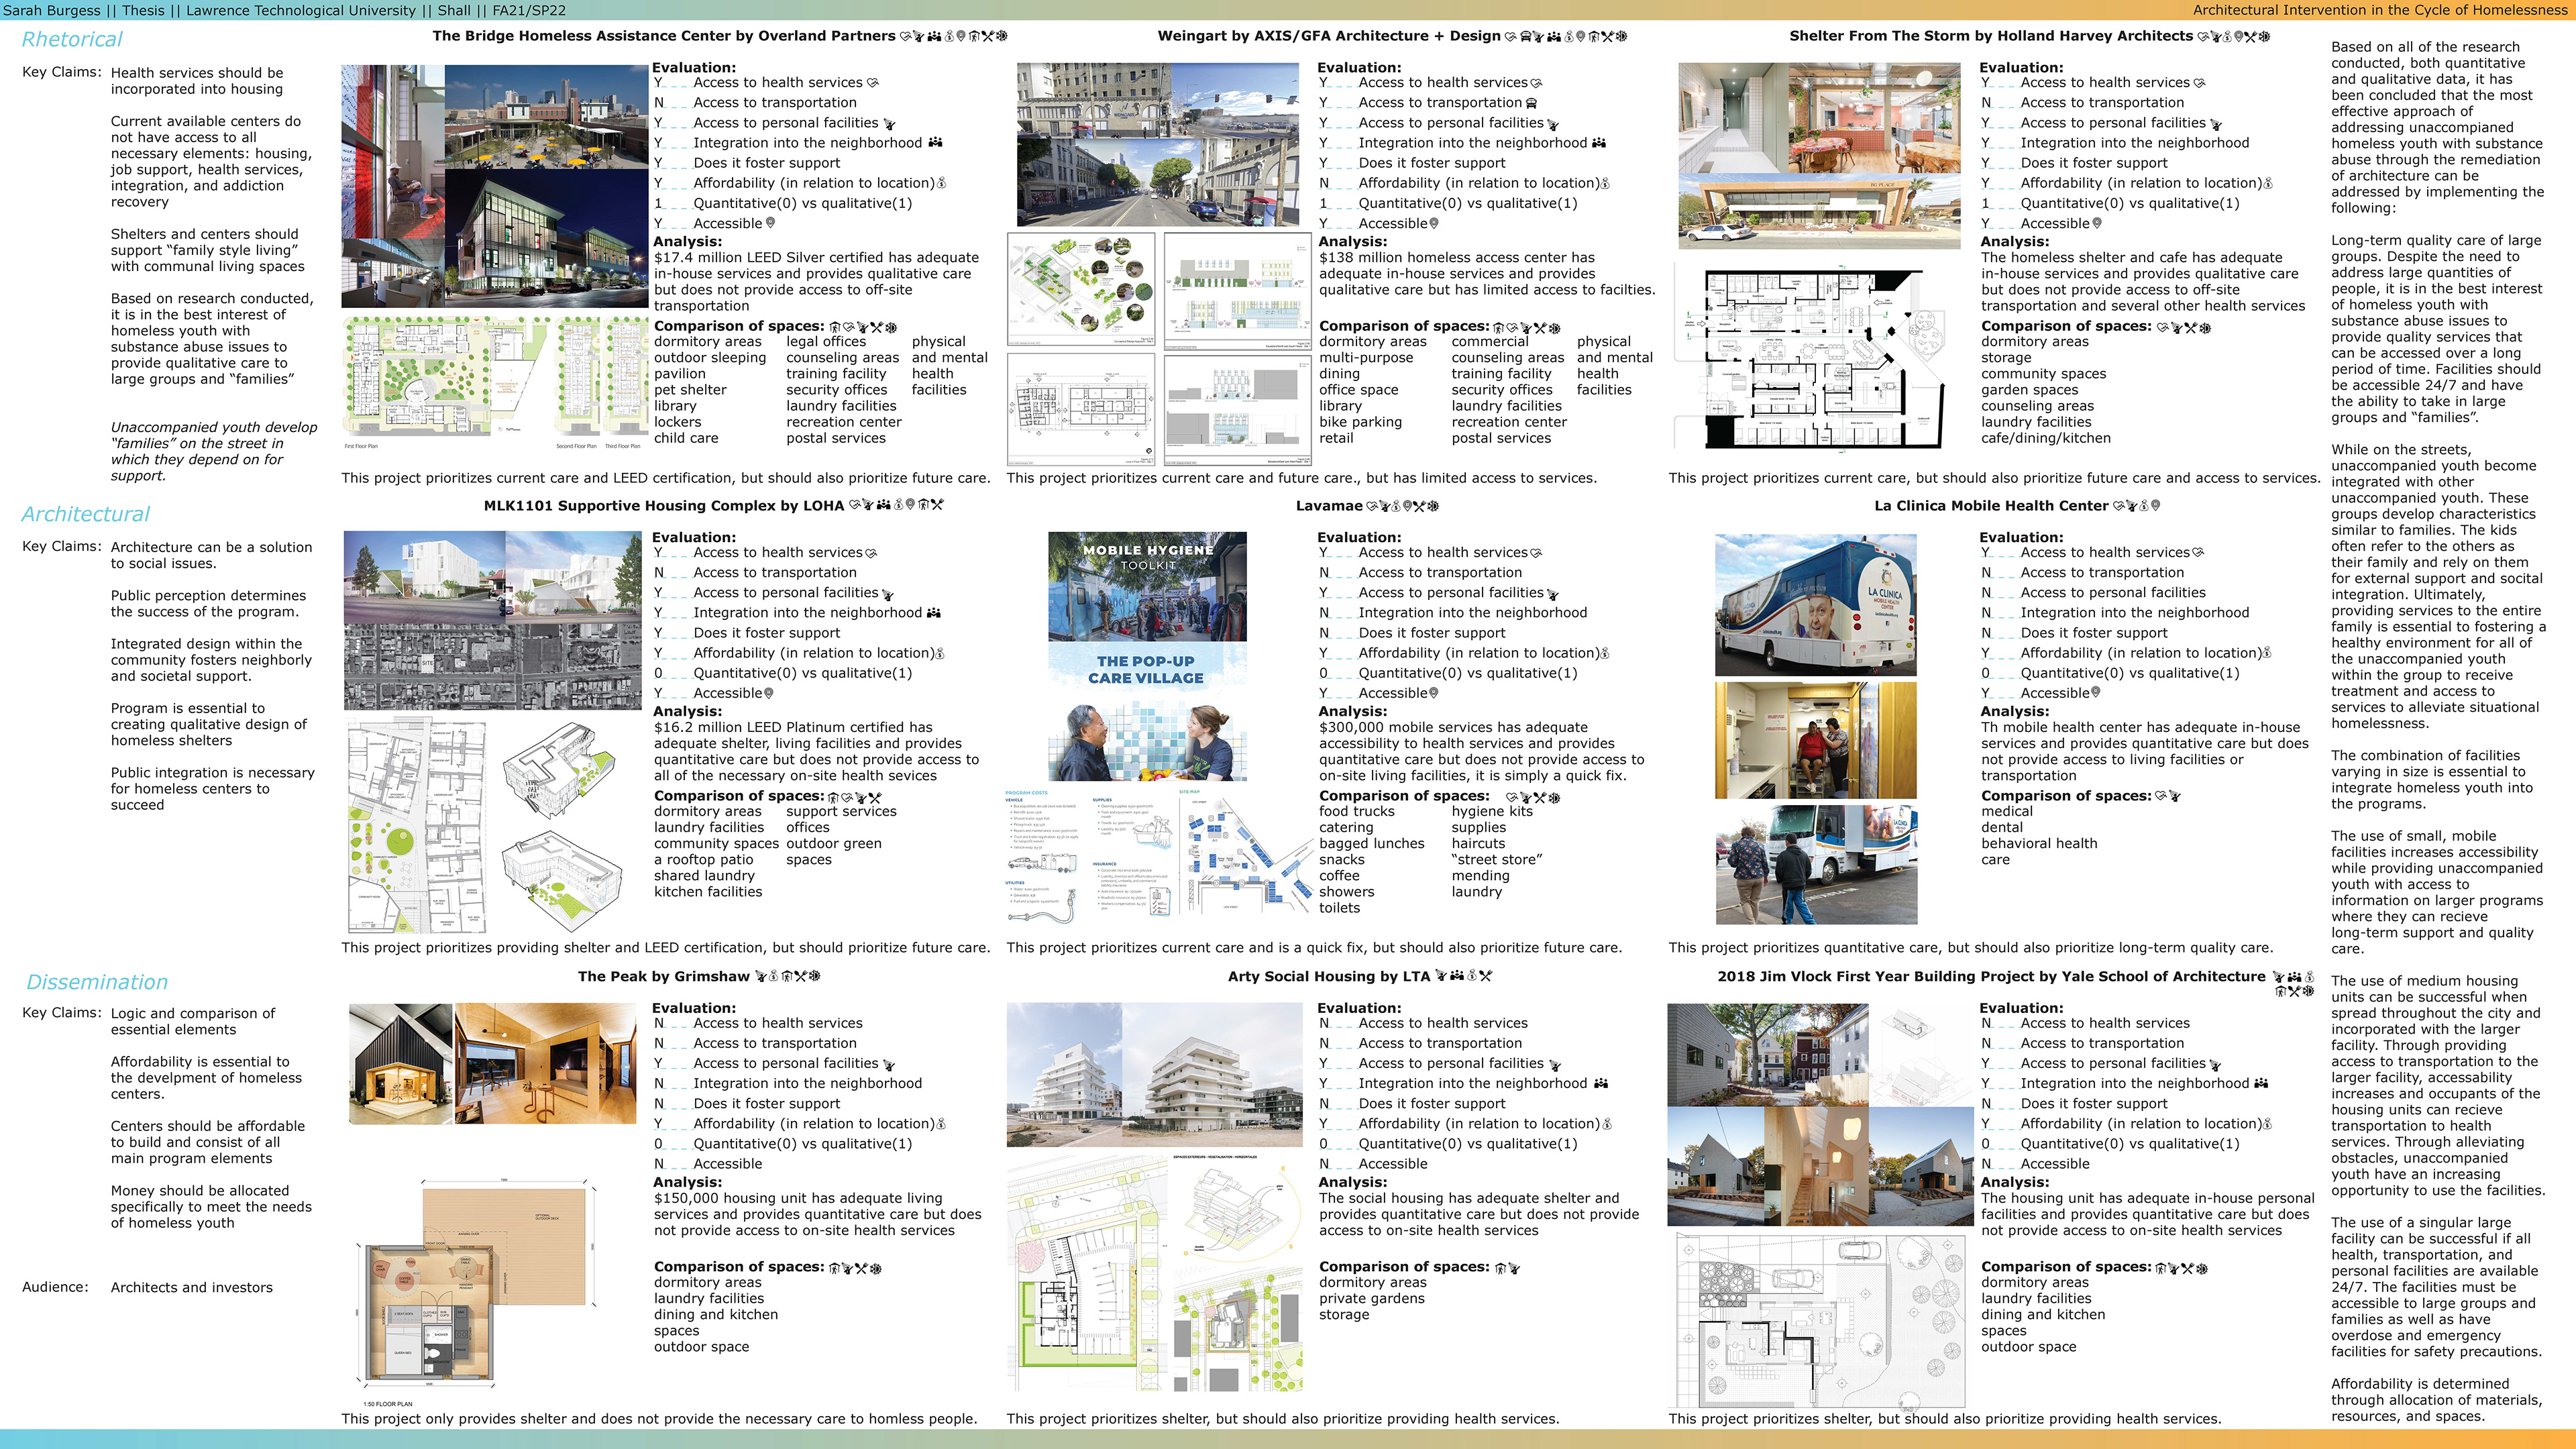Click money bag in Shelter From The Storm evaluation
The height and width of the screenshot is (1449, 2576).
pos(2268,183)
